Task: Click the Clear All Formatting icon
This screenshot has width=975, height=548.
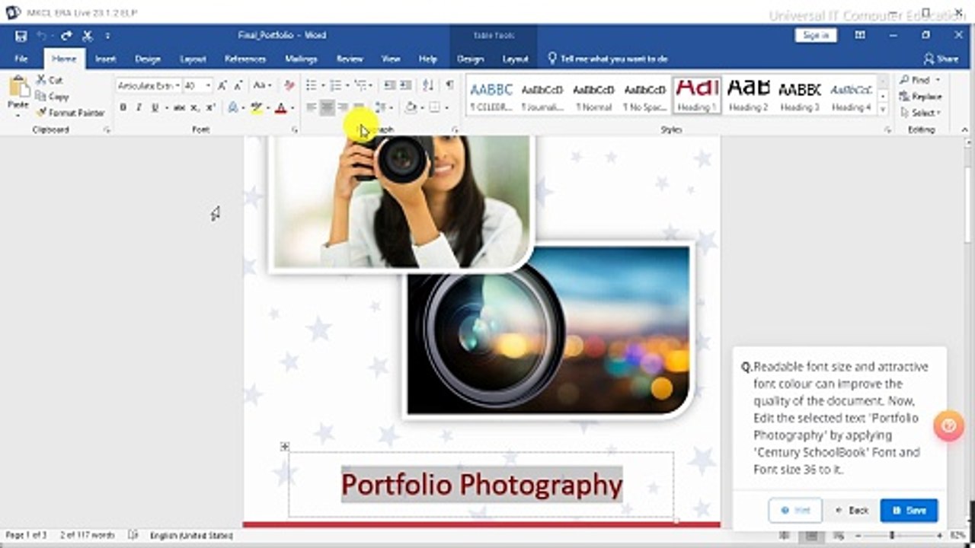Action: pos(289,86)
